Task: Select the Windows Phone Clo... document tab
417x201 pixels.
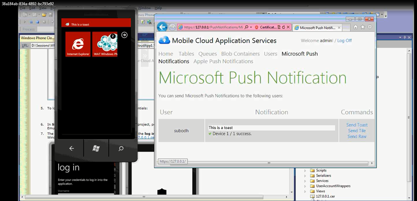Action: (37, 38)
